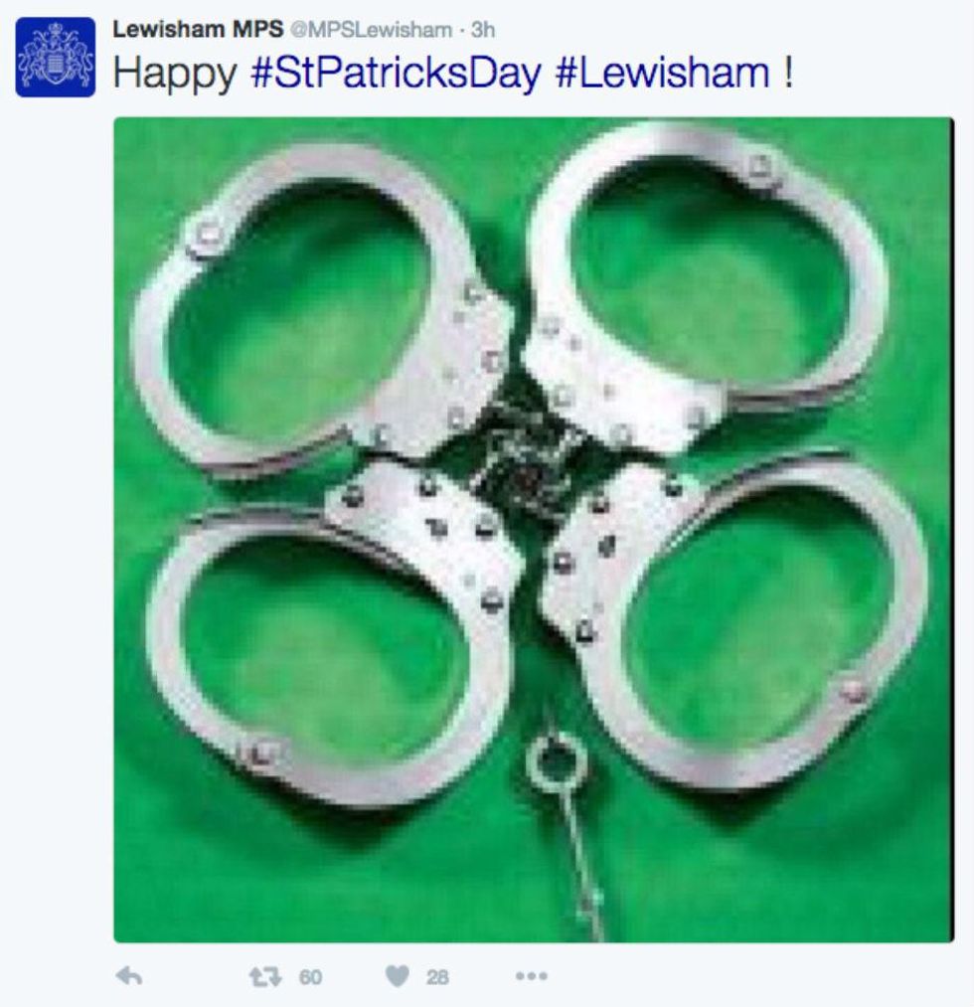Click the word Happy in the tweet text
The image size is (974, 1007).
175,75
